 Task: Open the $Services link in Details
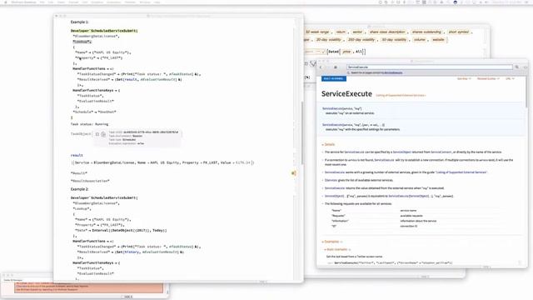(331, 180)
